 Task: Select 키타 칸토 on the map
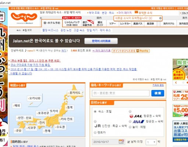[x=66, y=119]
